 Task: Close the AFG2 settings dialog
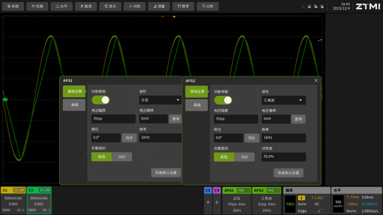[x=316, y=81]
